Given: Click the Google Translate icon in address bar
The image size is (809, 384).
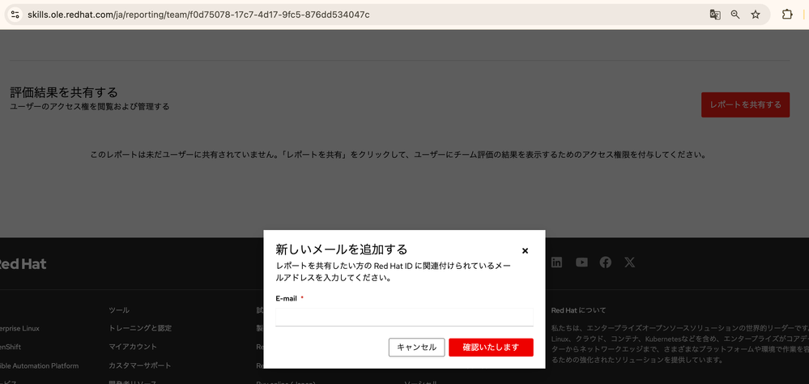Looking at the screenshot, I should [715, 15].
